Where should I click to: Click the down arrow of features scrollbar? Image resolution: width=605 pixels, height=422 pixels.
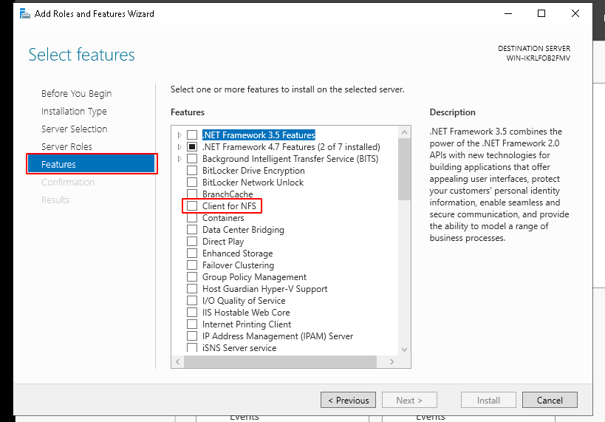(404, 350)
